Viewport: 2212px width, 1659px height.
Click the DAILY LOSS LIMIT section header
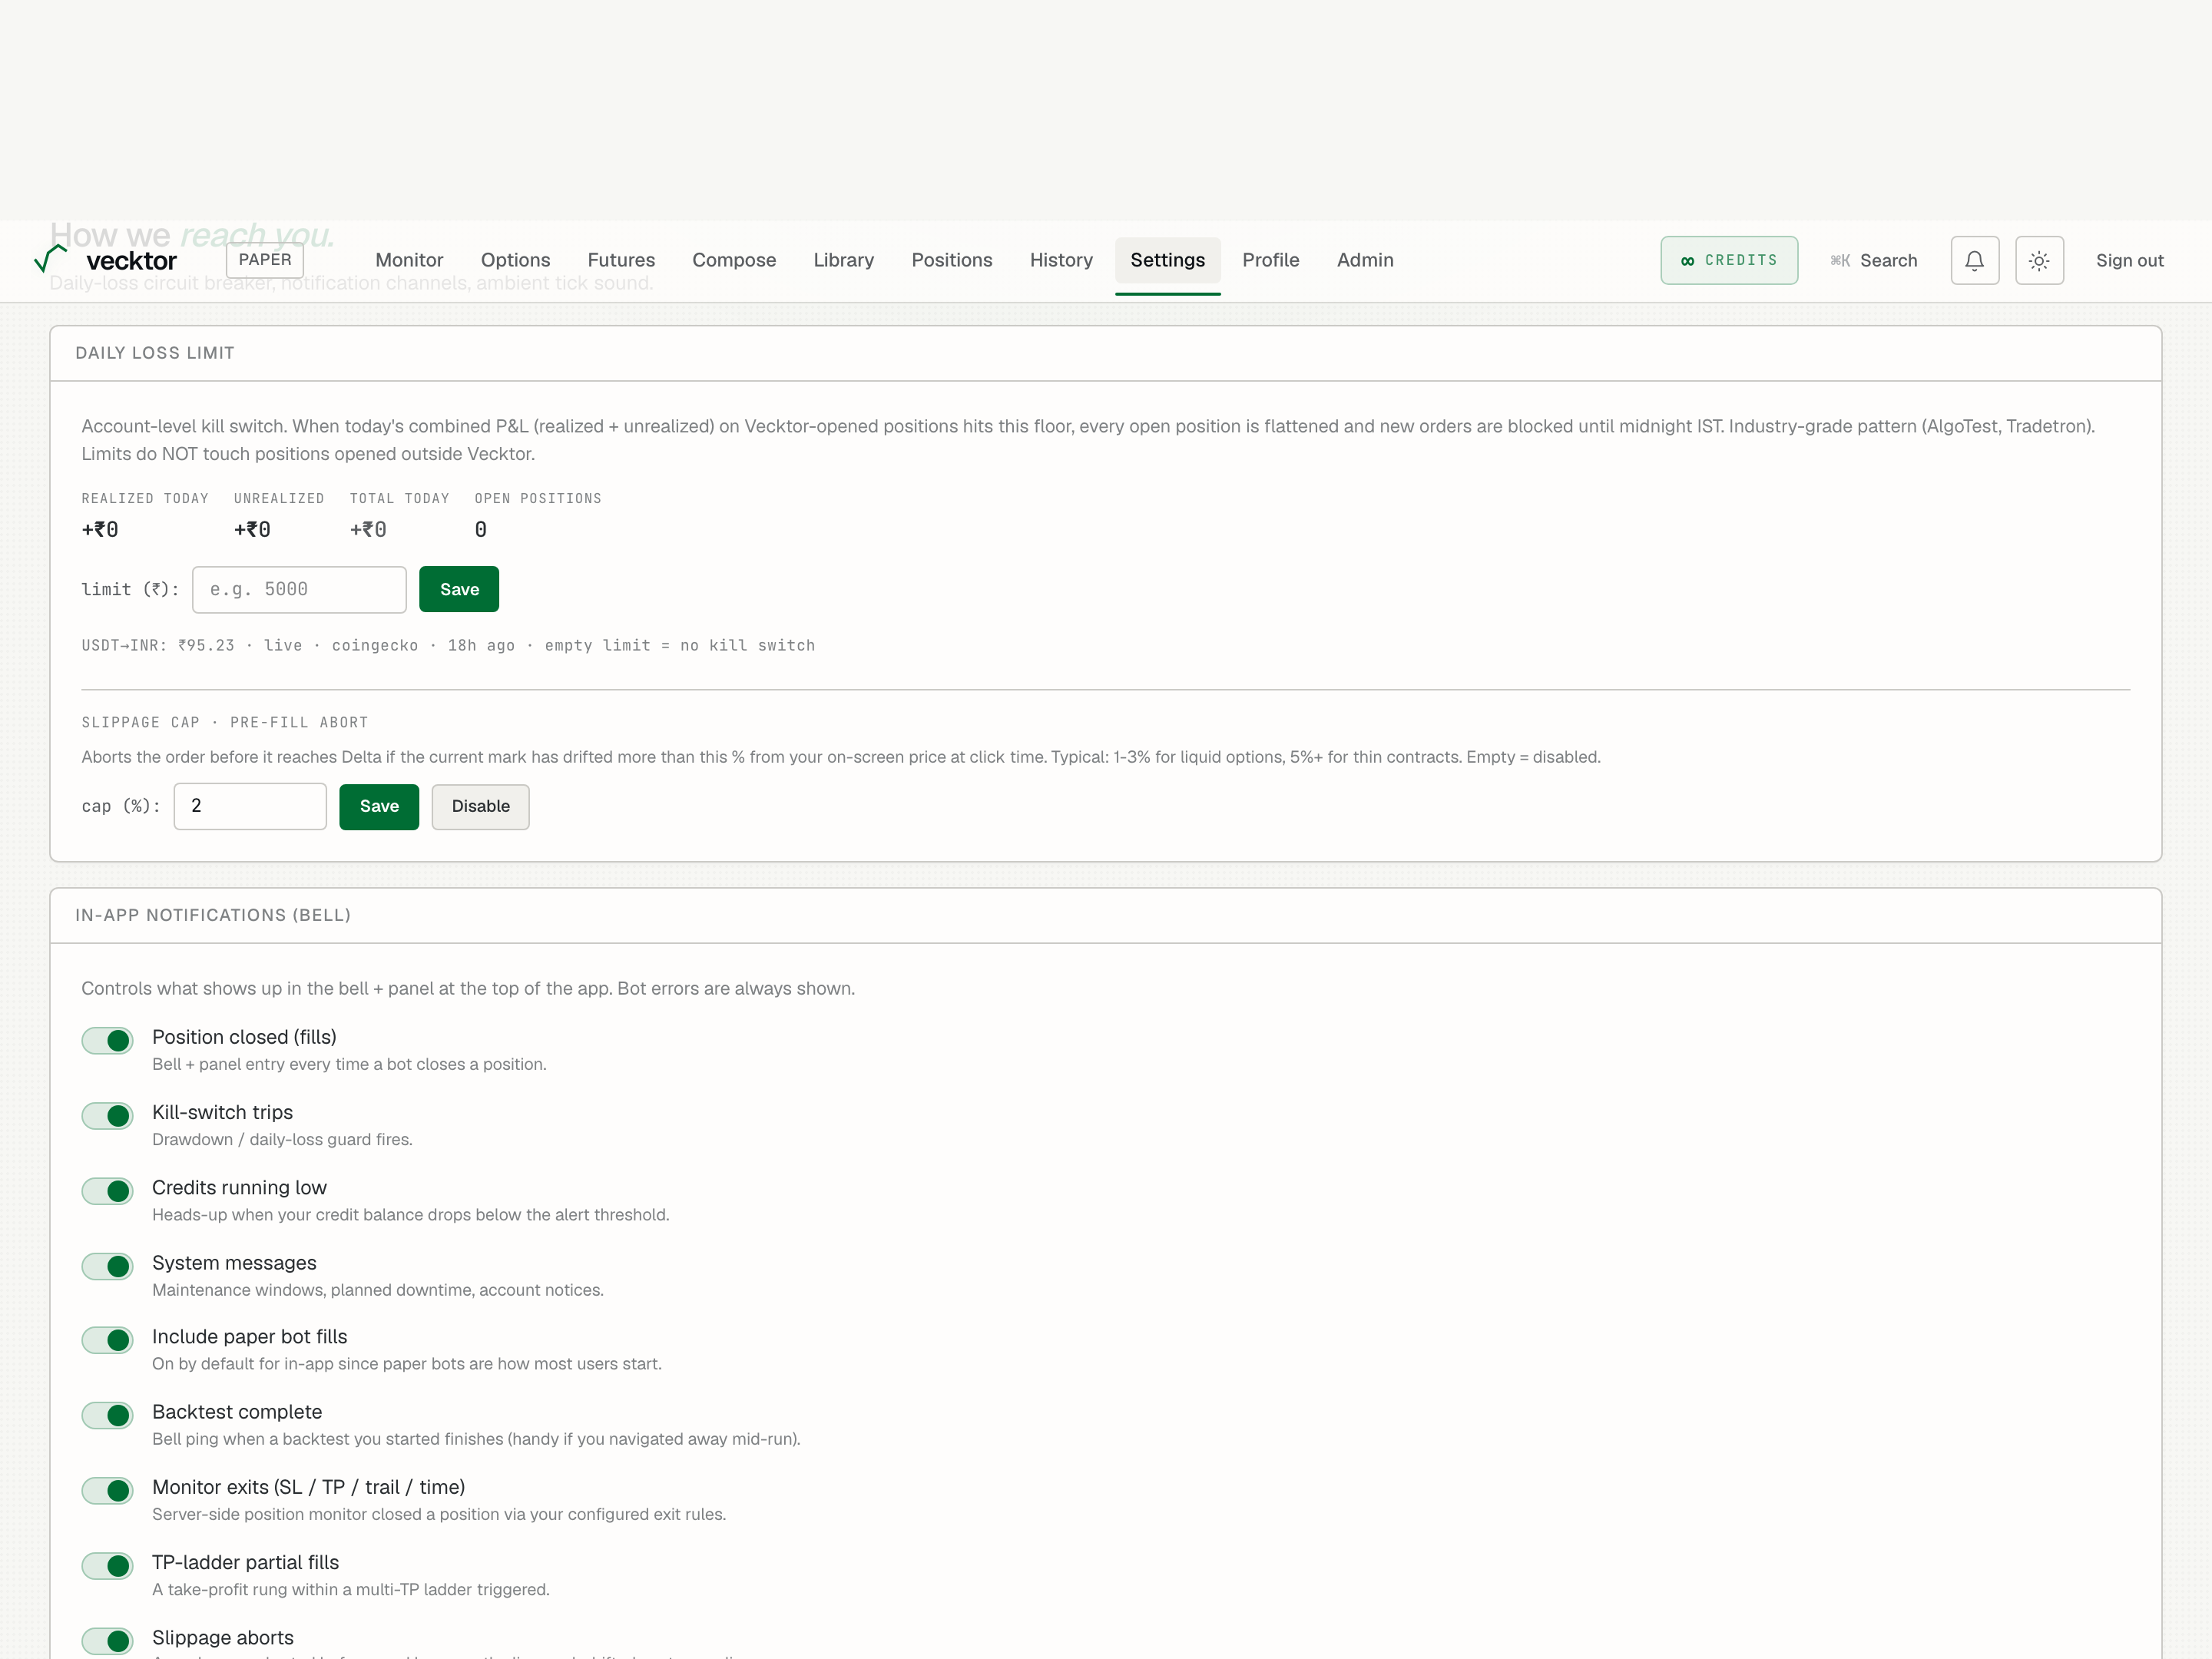tap(155, 353)
